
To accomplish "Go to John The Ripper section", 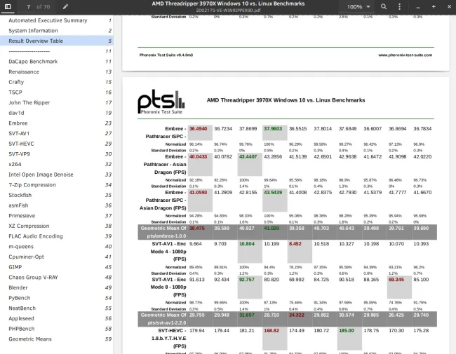I will (x=56, y=102).
